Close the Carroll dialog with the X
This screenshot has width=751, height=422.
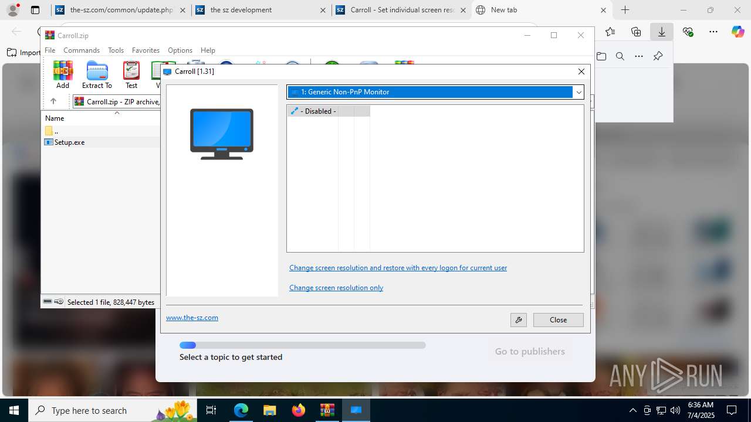click(x=581, y=72)
